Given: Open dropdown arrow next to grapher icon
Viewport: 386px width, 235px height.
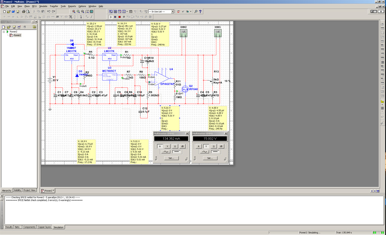Looking at the screenshot, I should 127,12.
